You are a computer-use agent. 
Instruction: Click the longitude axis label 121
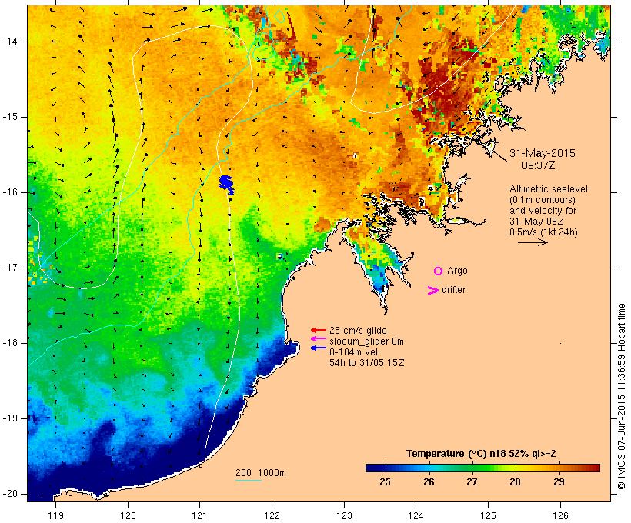pos(199,516)
